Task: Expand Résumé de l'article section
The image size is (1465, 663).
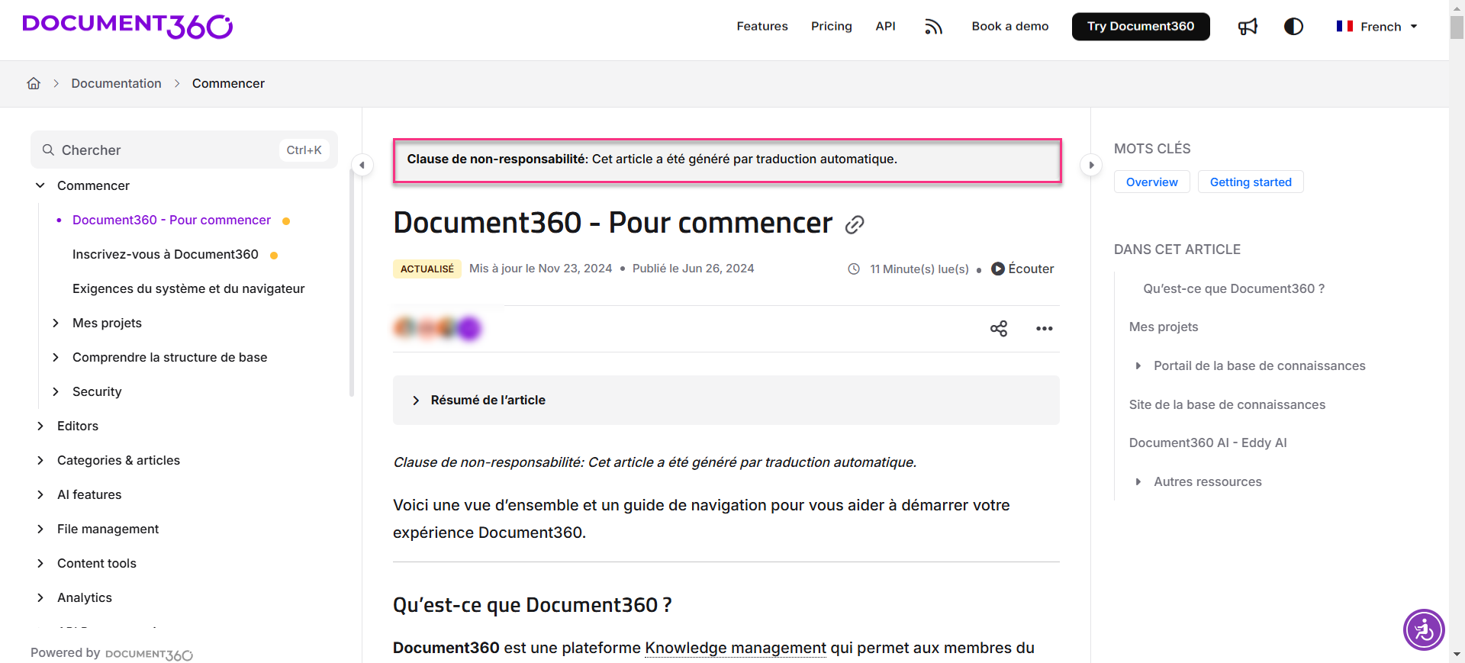Action: coord(726,400)
